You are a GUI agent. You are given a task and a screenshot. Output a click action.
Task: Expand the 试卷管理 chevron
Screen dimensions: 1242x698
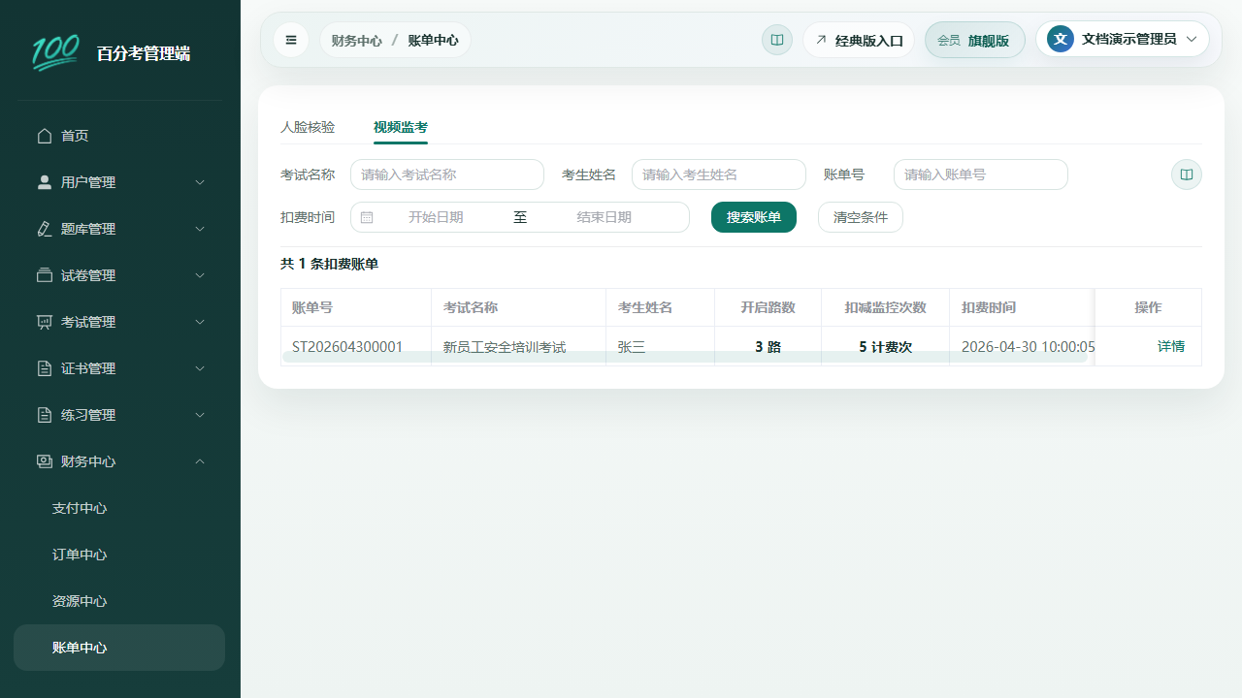click(200, 275)
